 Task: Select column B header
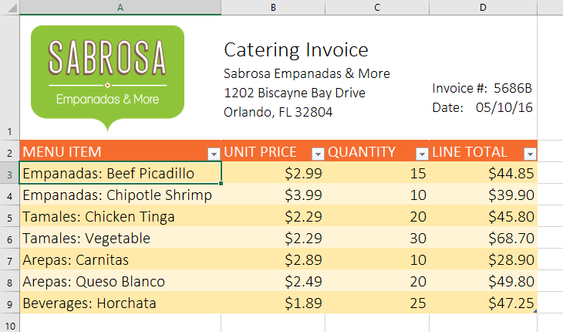point(273,8)
